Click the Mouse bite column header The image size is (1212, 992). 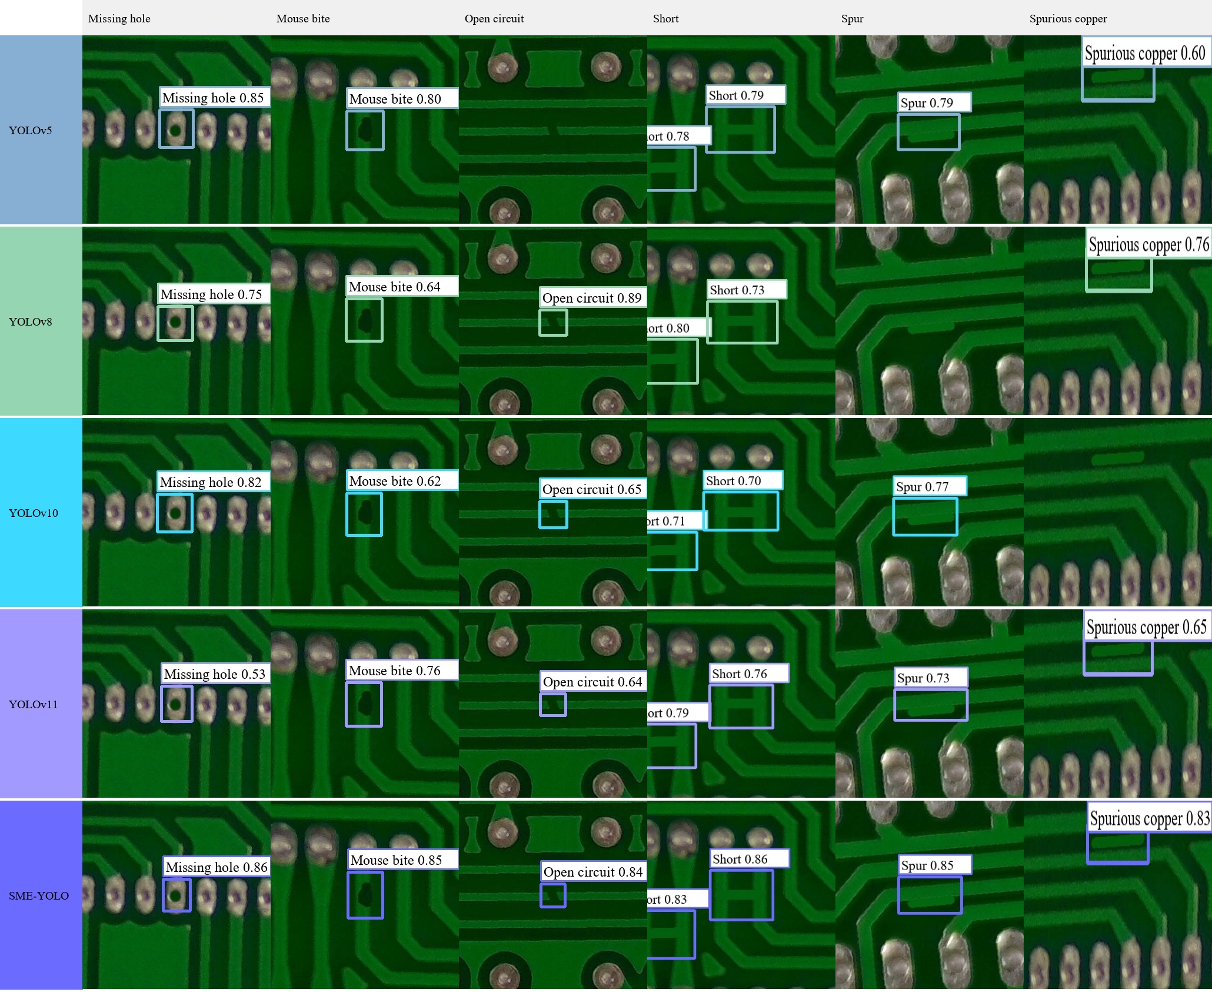tap(303, 18)
